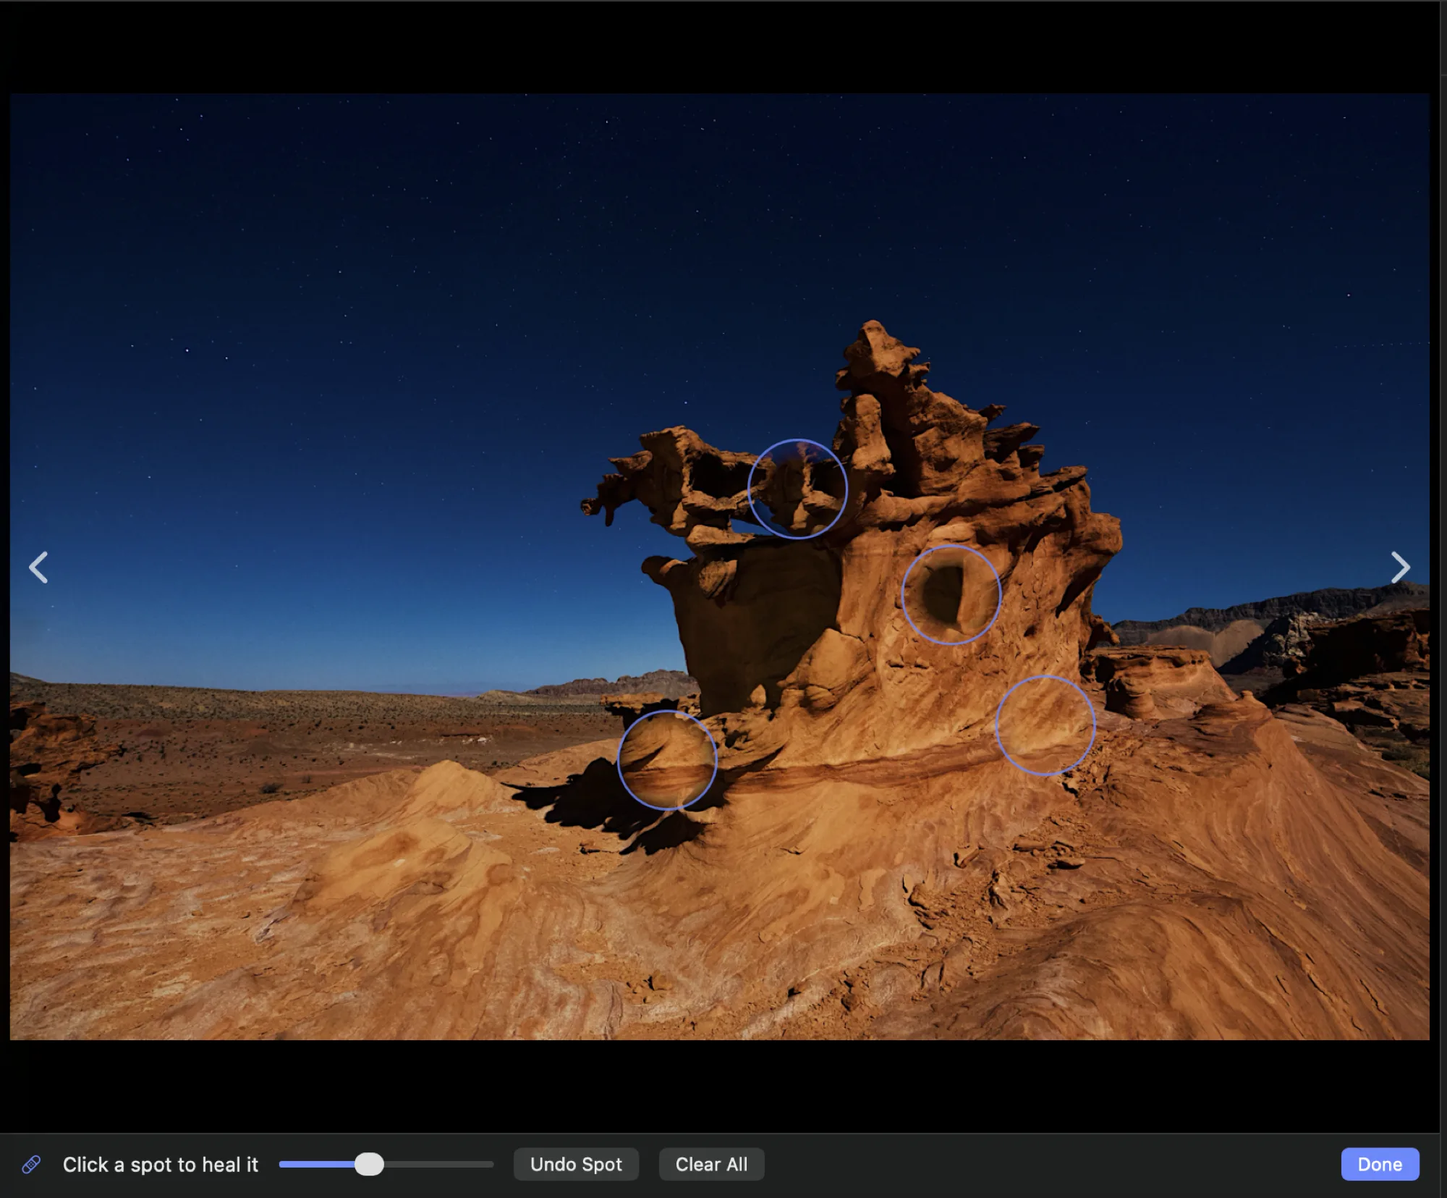Select heal circle on upper rock arch
The height and width of the screenshot is (1198, 1447).
click(797, 489)
